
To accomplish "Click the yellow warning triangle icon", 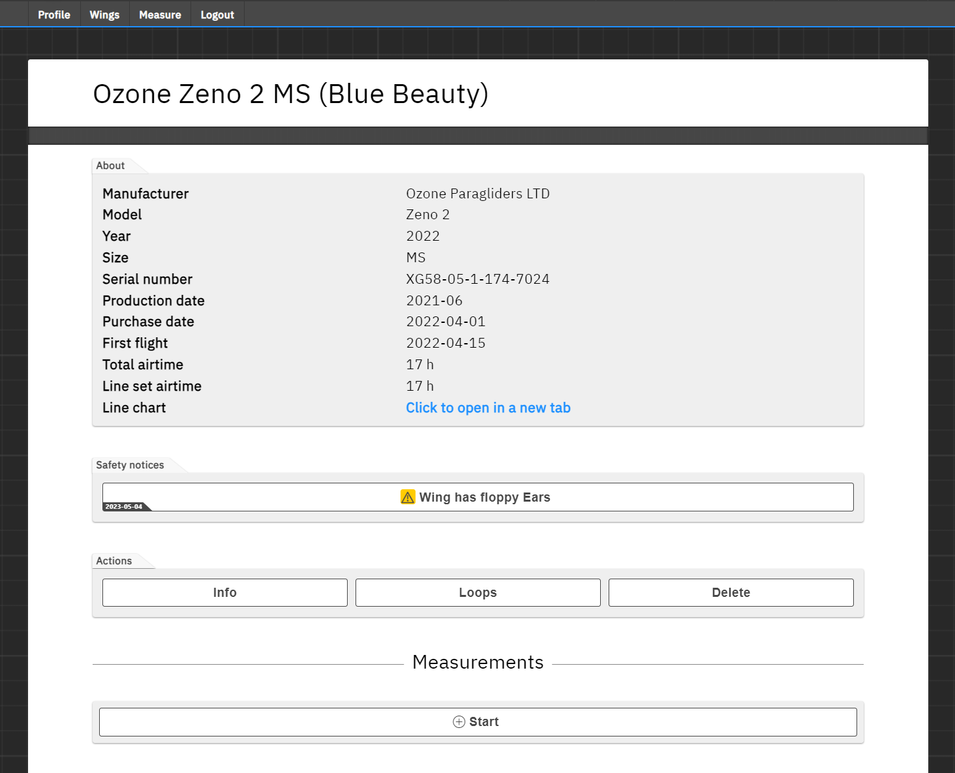I will [x=408, y=497].
